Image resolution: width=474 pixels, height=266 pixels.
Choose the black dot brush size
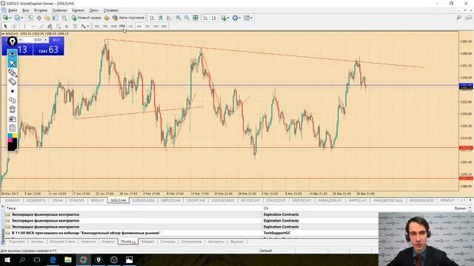12,91
